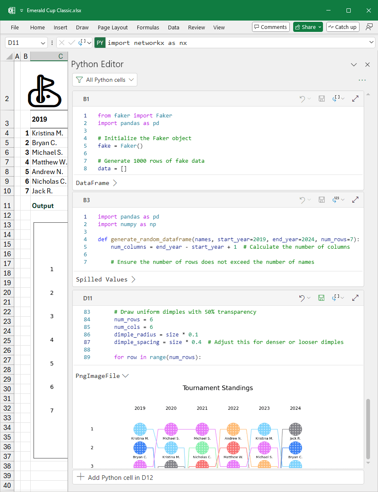This screenshot has width=378, height=492.
Task: Undo changes in the B1 Python cell
Action: pos(303,99)
